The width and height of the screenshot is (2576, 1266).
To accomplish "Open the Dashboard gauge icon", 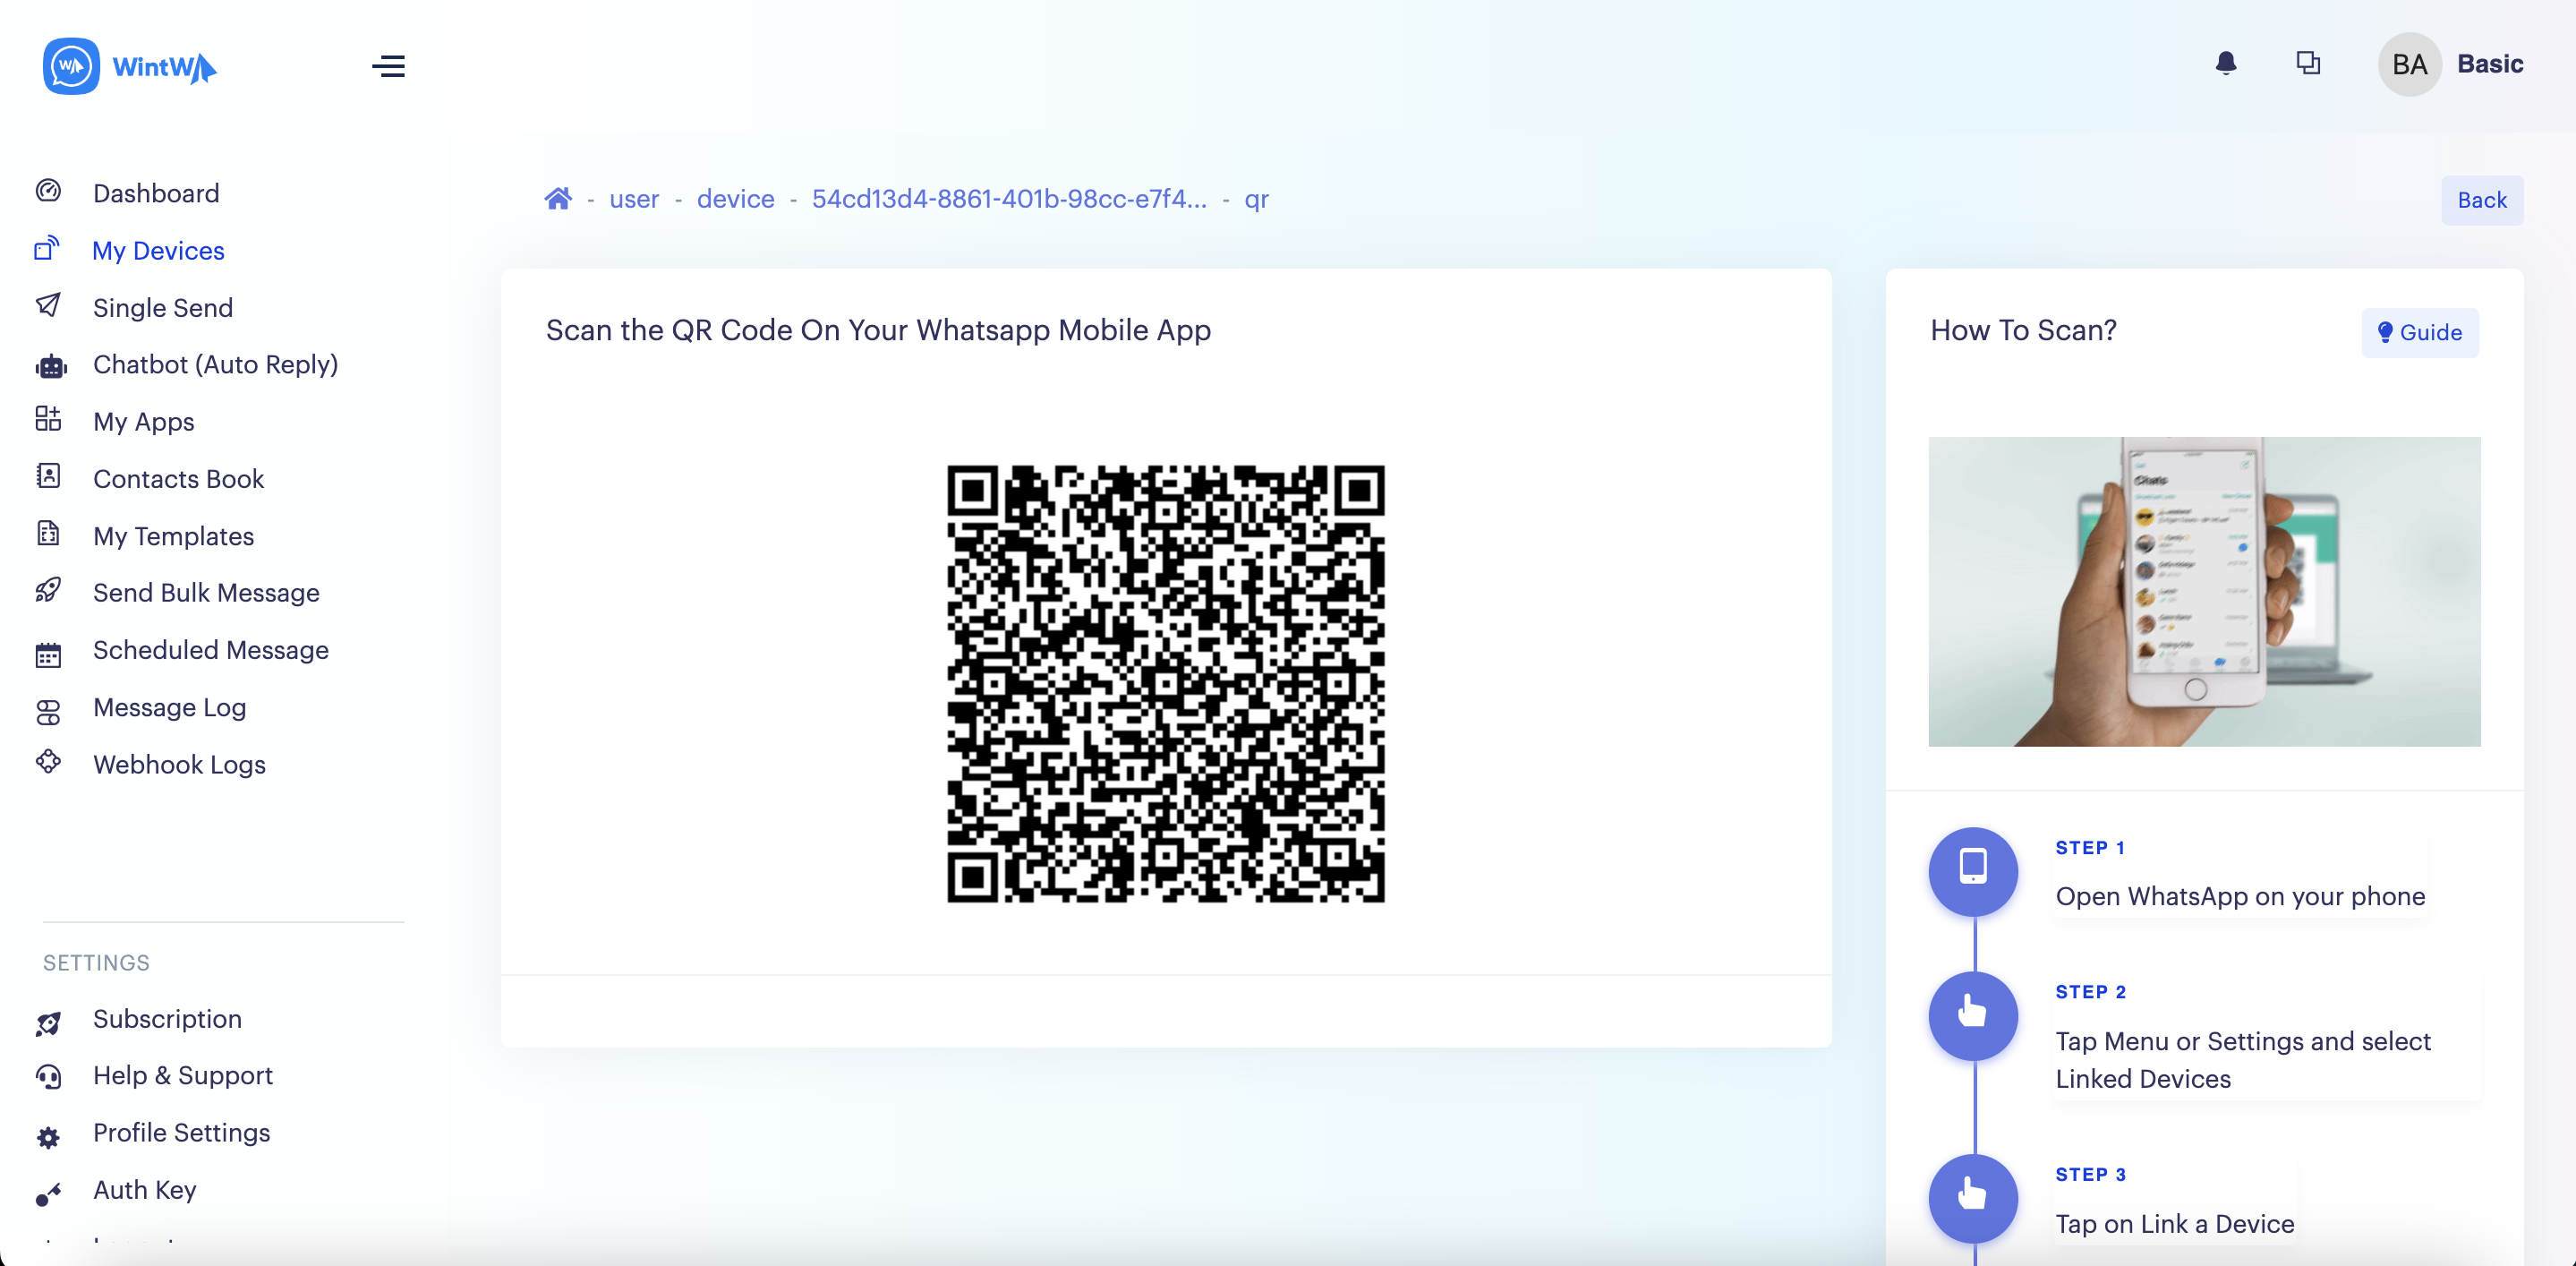I will (x=48, y=191).
